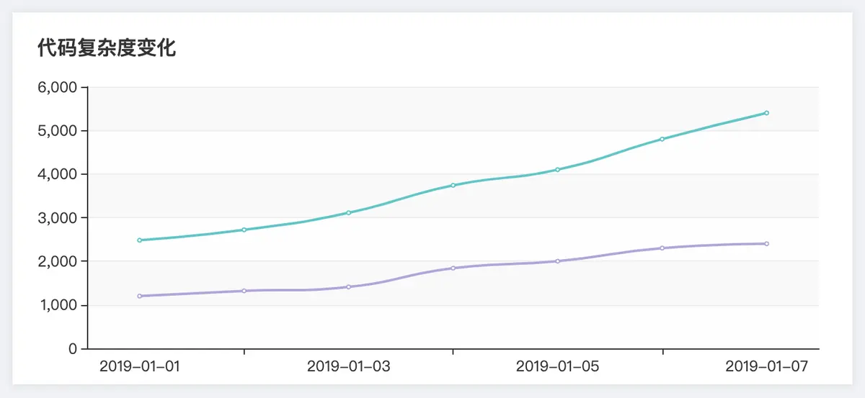
Task: Select the teal line's point at 2019-01-07
Action: (766, 113)
